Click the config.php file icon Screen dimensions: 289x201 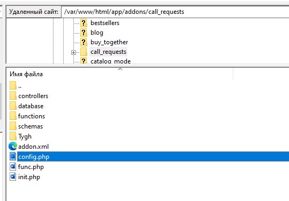pyautogui.click(x=13, y=157)
